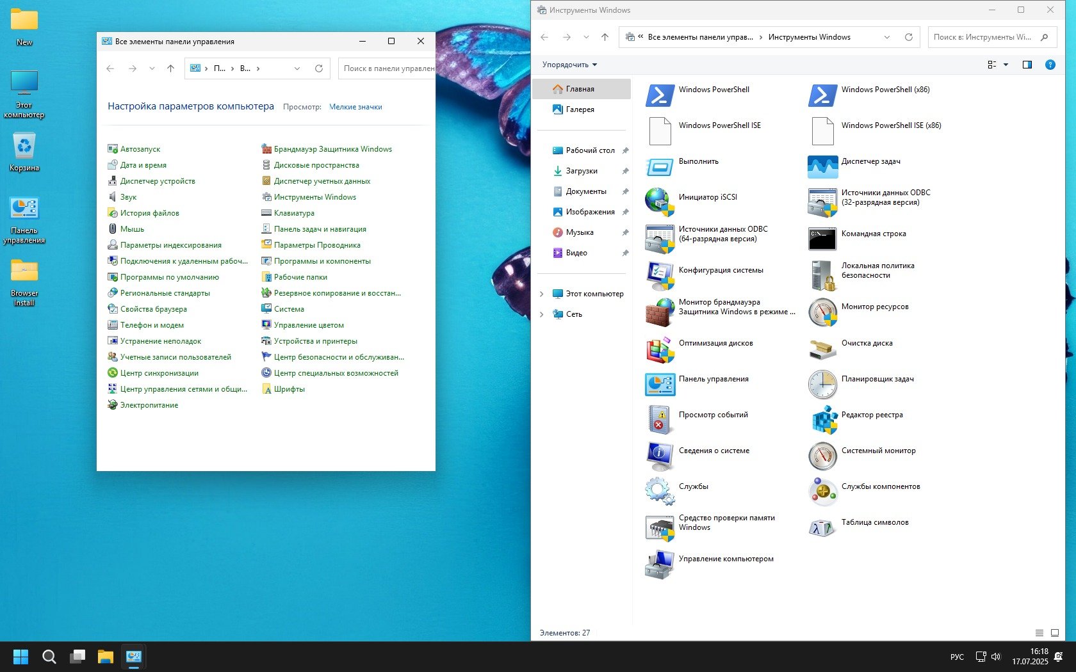Open the Упорядочить dropdown menu

tap(569, 65)
